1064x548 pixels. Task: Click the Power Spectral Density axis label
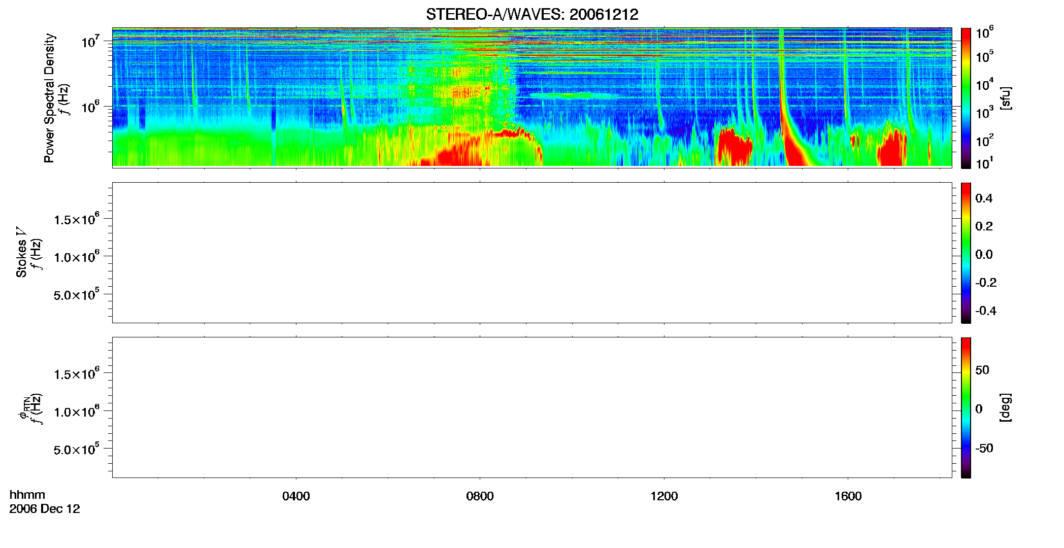pyautogui.click(x=49, y=98)
